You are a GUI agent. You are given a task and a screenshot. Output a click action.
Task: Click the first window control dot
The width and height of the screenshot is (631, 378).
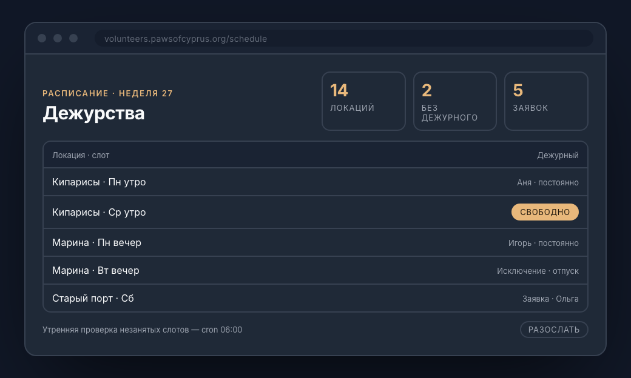pyautogui.click(x=42, y=38)
